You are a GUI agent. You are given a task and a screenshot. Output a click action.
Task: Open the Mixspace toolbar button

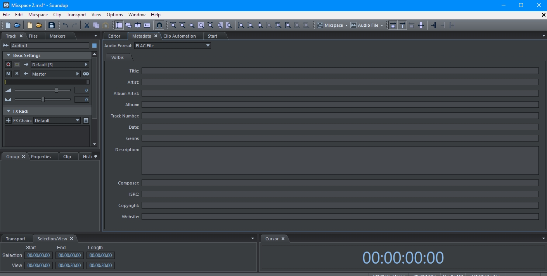[x=332, y=25]
